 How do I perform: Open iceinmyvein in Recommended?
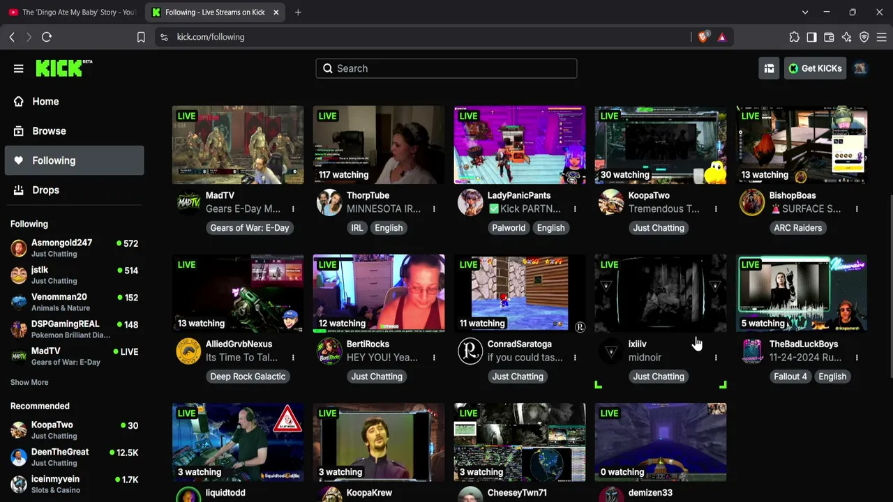click(x=74, y=484)
